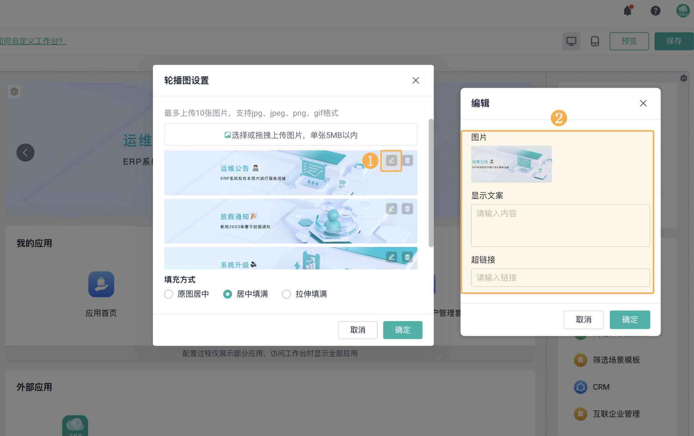694x436 pixels.
Task: Delete the 运维公告 carousel image
Action: pyautogui.click(x=407, y=161)
